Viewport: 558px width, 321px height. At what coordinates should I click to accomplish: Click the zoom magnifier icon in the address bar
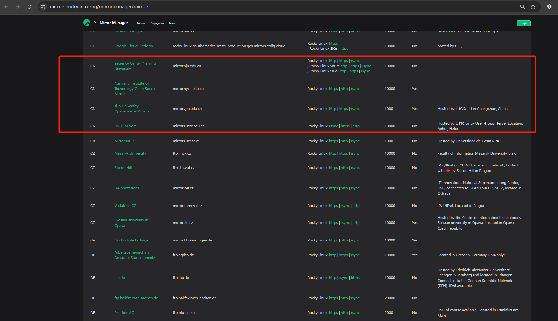[522, 7]
